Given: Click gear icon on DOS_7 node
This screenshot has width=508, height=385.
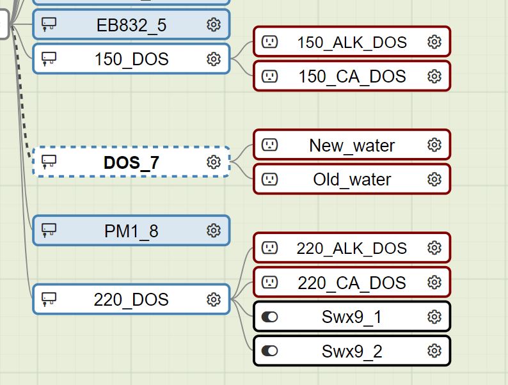Looking at the screenshot, I should click(x=214, y=162).
